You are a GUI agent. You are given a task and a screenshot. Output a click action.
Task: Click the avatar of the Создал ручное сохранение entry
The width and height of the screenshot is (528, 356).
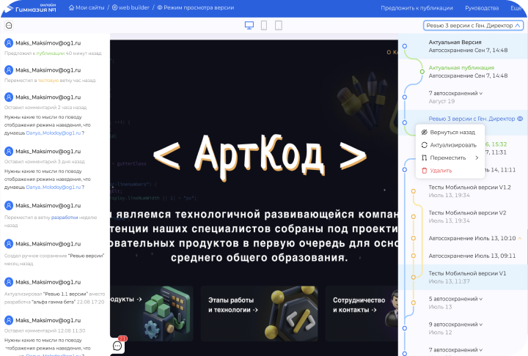point(9,244)
